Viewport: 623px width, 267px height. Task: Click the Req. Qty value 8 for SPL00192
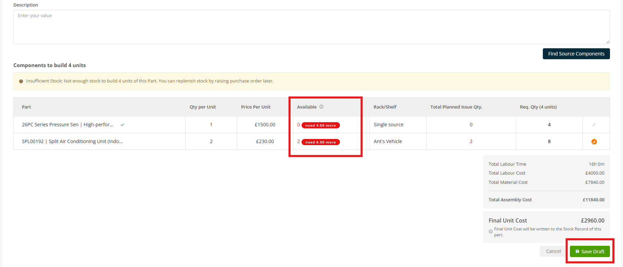549,141
